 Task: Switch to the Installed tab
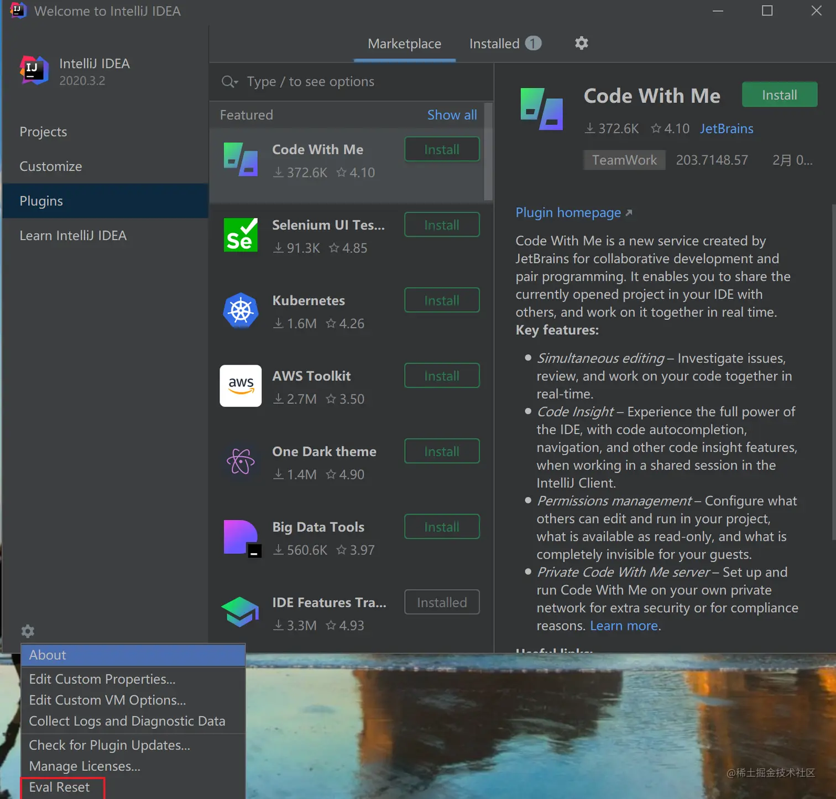point(505,44)
